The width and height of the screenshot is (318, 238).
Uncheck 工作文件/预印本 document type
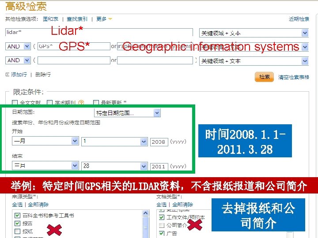pyautogui.click(x=162, y=217)
